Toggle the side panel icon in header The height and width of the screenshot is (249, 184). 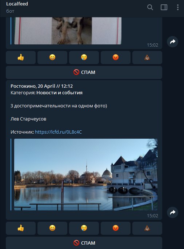coord(164,8)
